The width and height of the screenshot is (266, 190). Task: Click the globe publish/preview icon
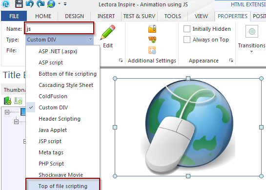coord(51,4)
